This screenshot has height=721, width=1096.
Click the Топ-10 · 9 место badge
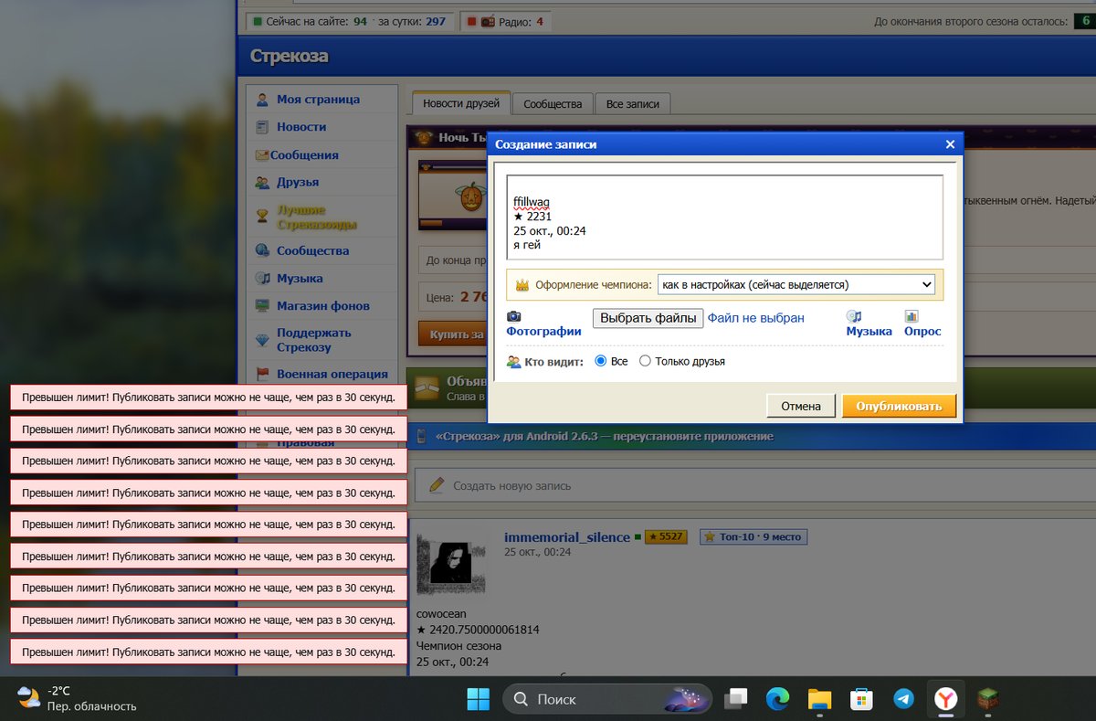[752, 536]
